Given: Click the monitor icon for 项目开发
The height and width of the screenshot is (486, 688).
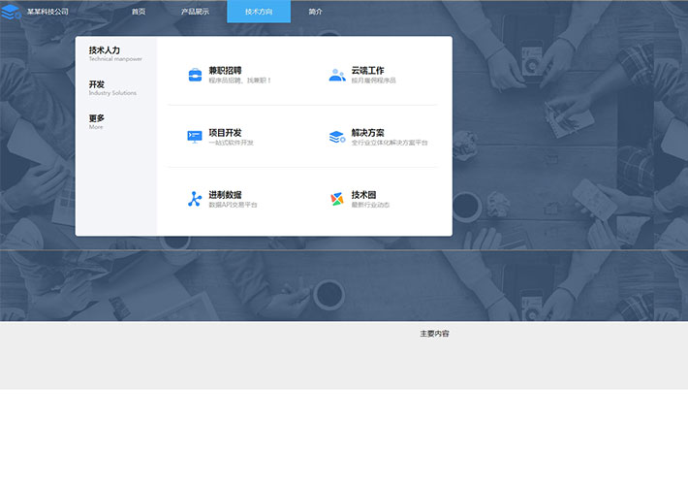Looking at the screenshot, I should pos(195,137).
